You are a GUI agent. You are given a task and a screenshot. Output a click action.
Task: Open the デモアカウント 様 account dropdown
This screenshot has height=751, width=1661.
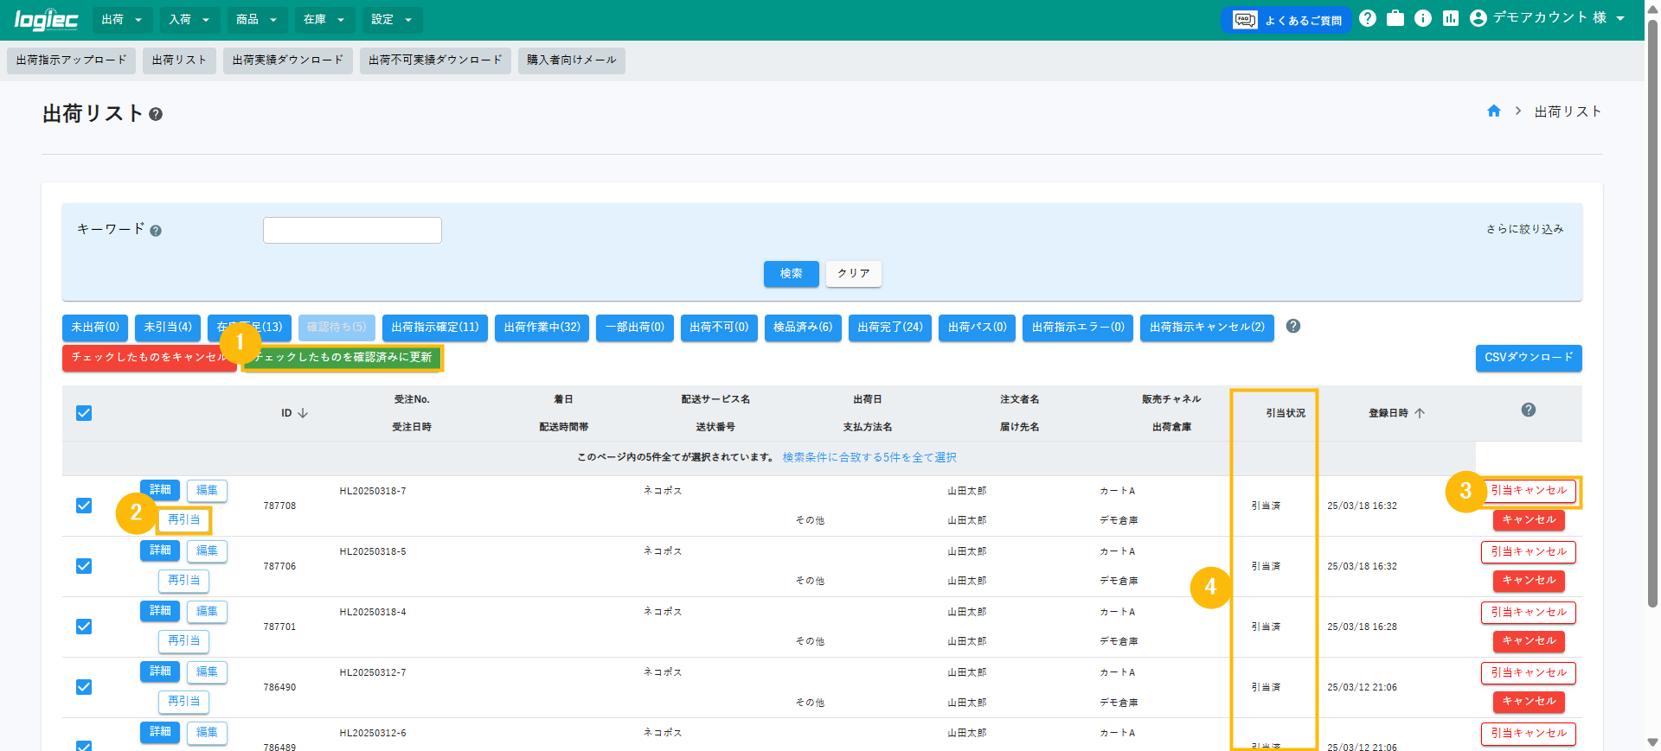[x=1547, y=18]
